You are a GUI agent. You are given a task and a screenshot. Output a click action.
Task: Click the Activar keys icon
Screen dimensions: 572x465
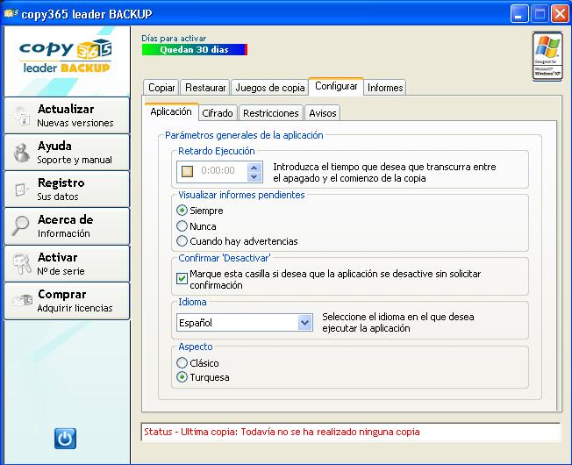22,264
